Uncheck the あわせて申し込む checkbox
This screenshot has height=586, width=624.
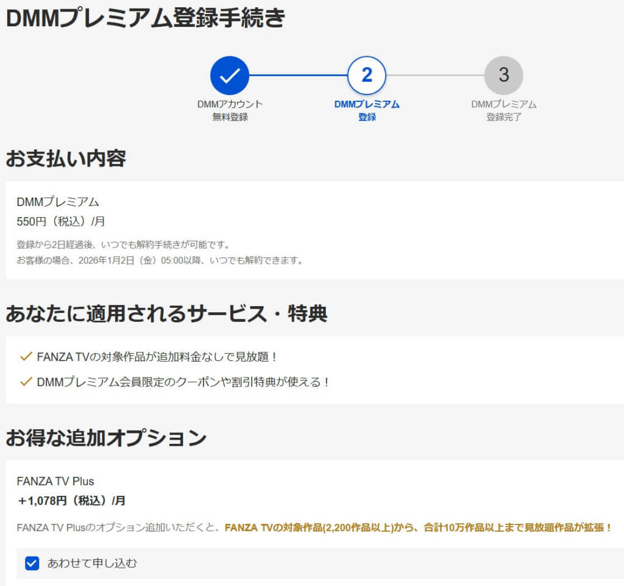pos(32,563)
